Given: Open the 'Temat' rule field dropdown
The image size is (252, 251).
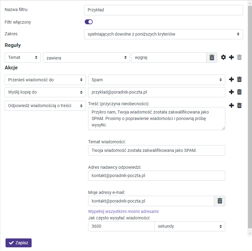Looking at the screenshot, I should point(23,57).
